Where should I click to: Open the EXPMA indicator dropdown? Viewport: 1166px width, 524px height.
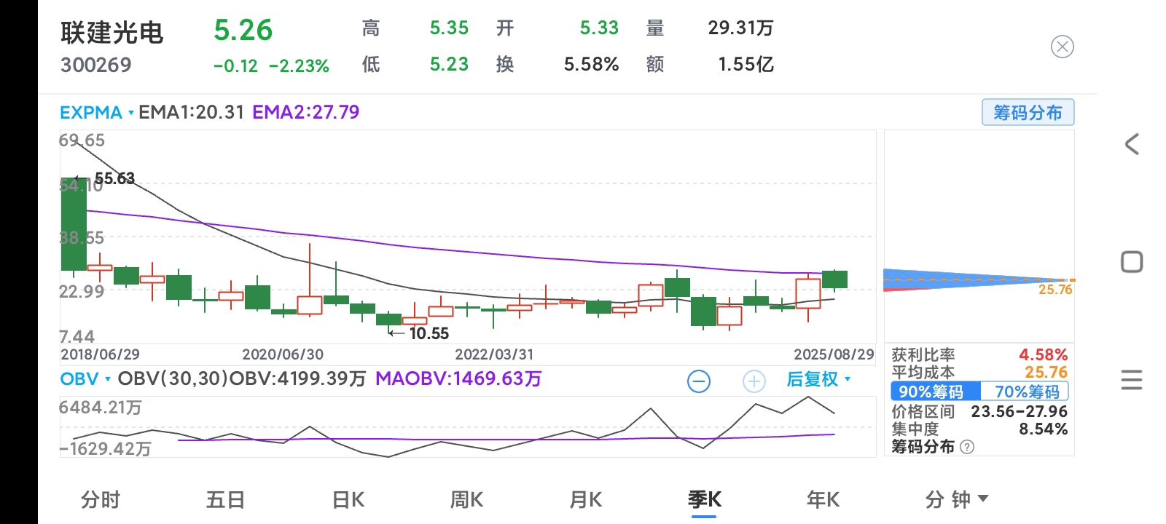[96, 113]
